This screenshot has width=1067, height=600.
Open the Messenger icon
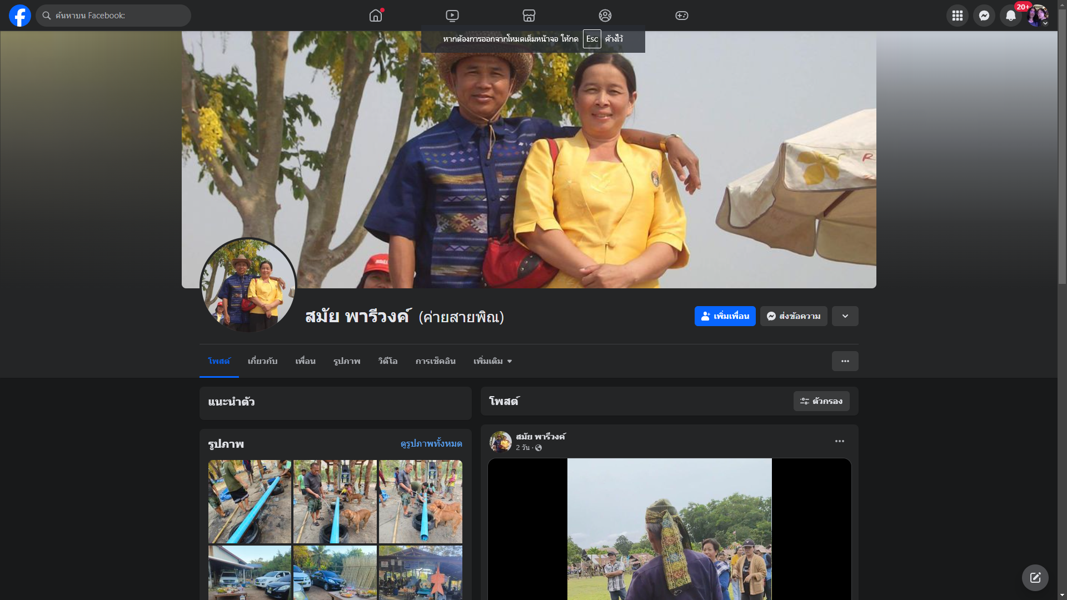point(984,16)
